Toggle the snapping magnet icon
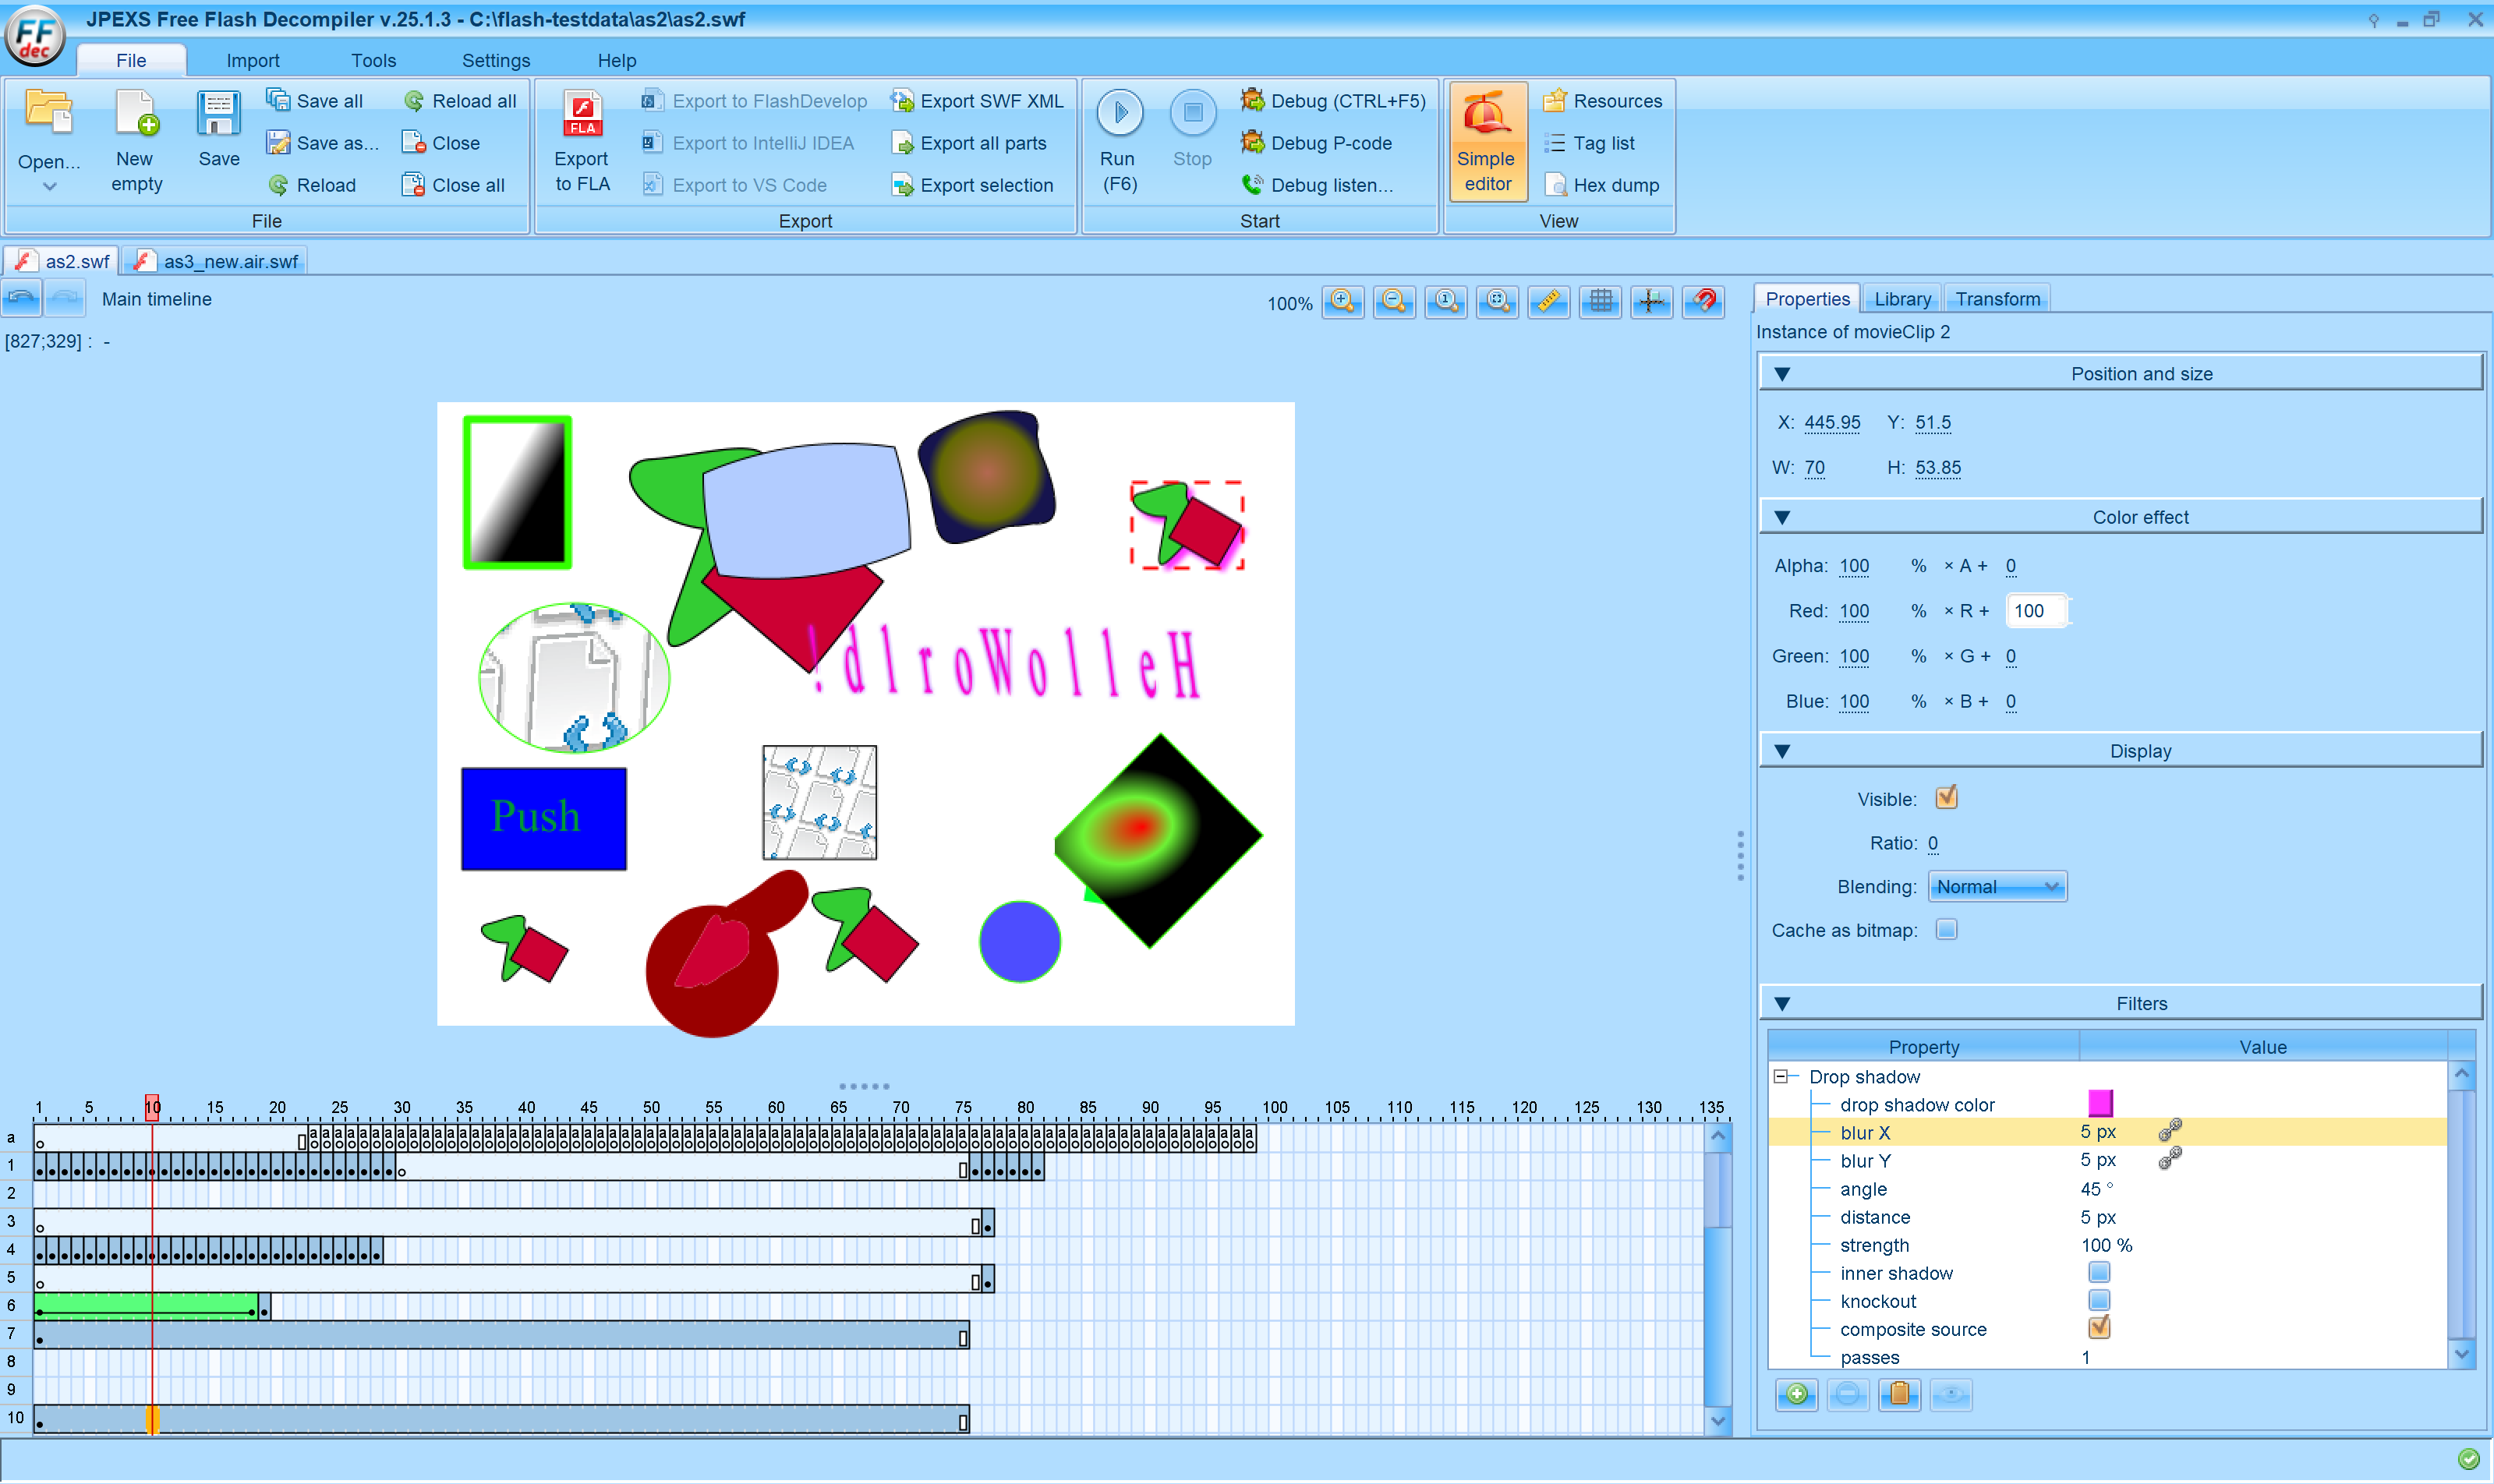The height and width of the screenshot is (1484, 2494). pyautogui.click(x=1703, y=301)
